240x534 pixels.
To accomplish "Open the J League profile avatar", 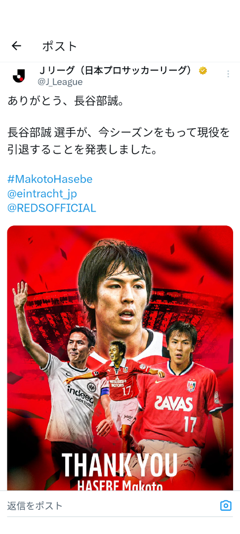I will (19, 76).
